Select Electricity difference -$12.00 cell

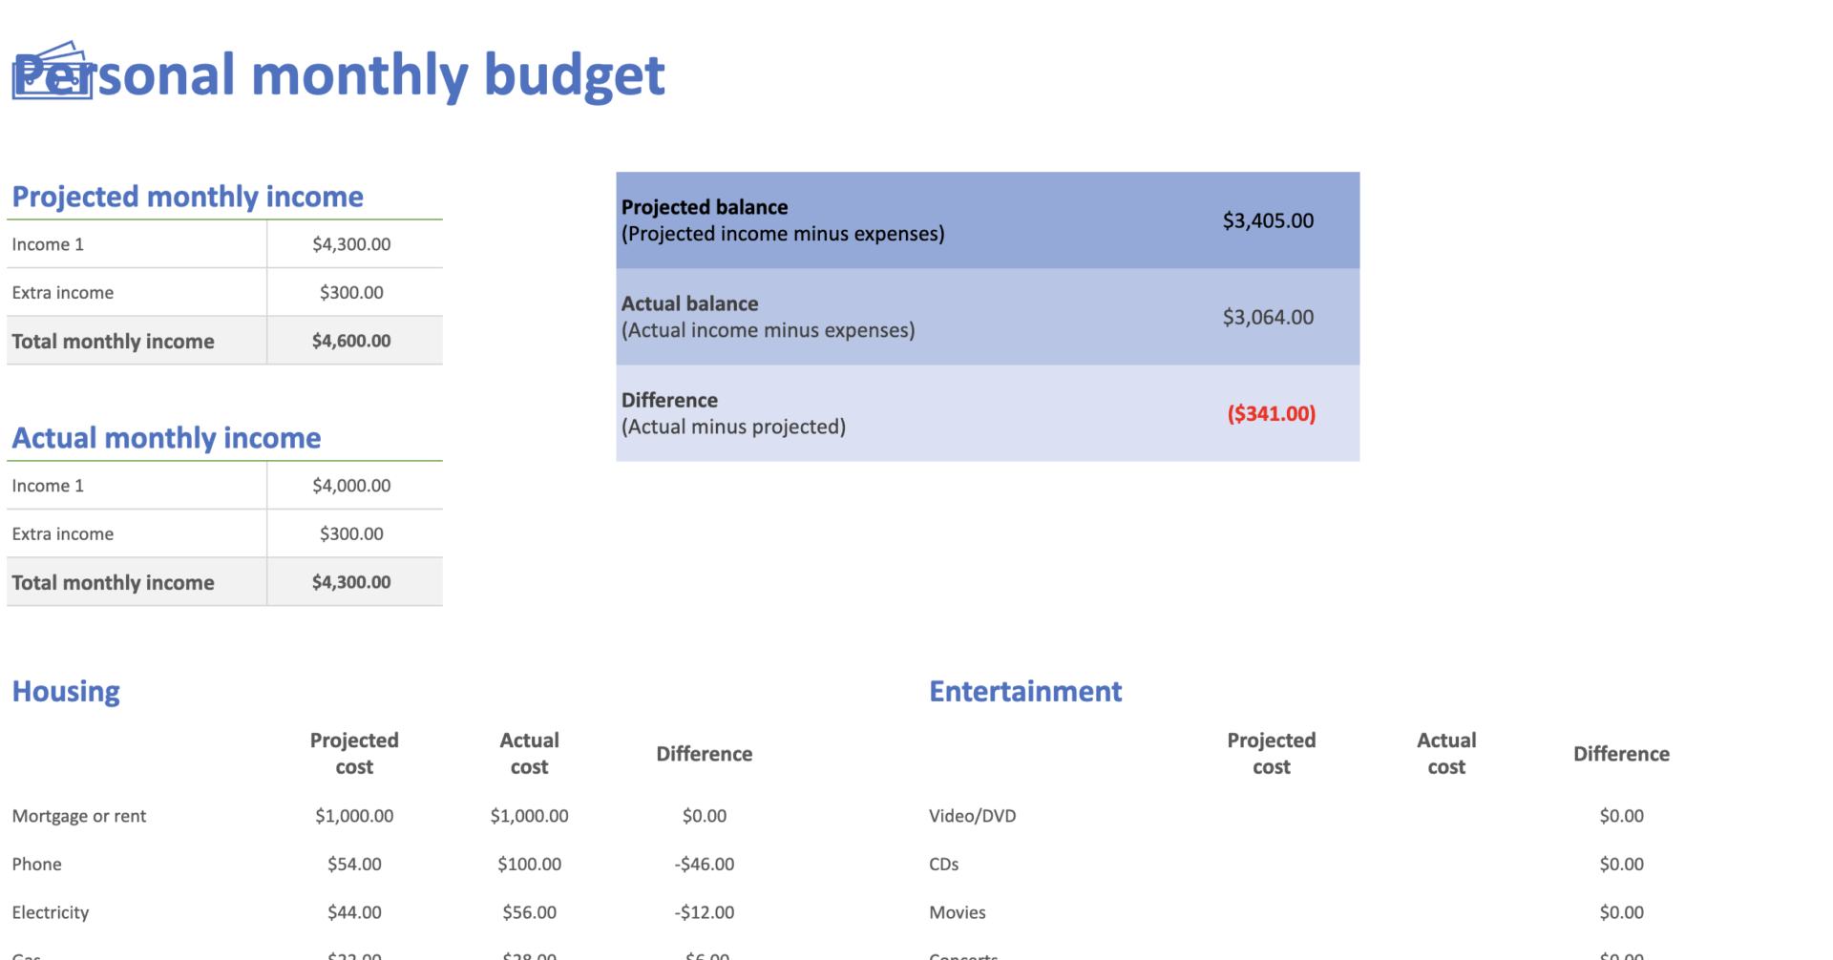(x=705, y=912)
